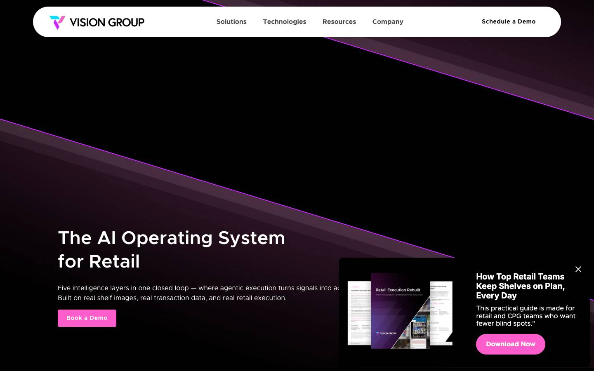The image size is (594, 371).
Task: Click Schedule a Demo
Action: coord(509,21)
